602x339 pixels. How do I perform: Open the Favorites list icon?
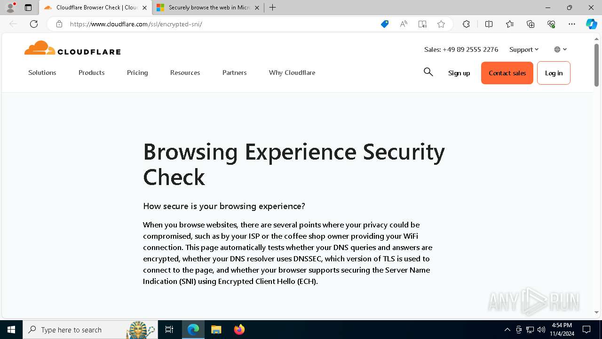[510, 24]
